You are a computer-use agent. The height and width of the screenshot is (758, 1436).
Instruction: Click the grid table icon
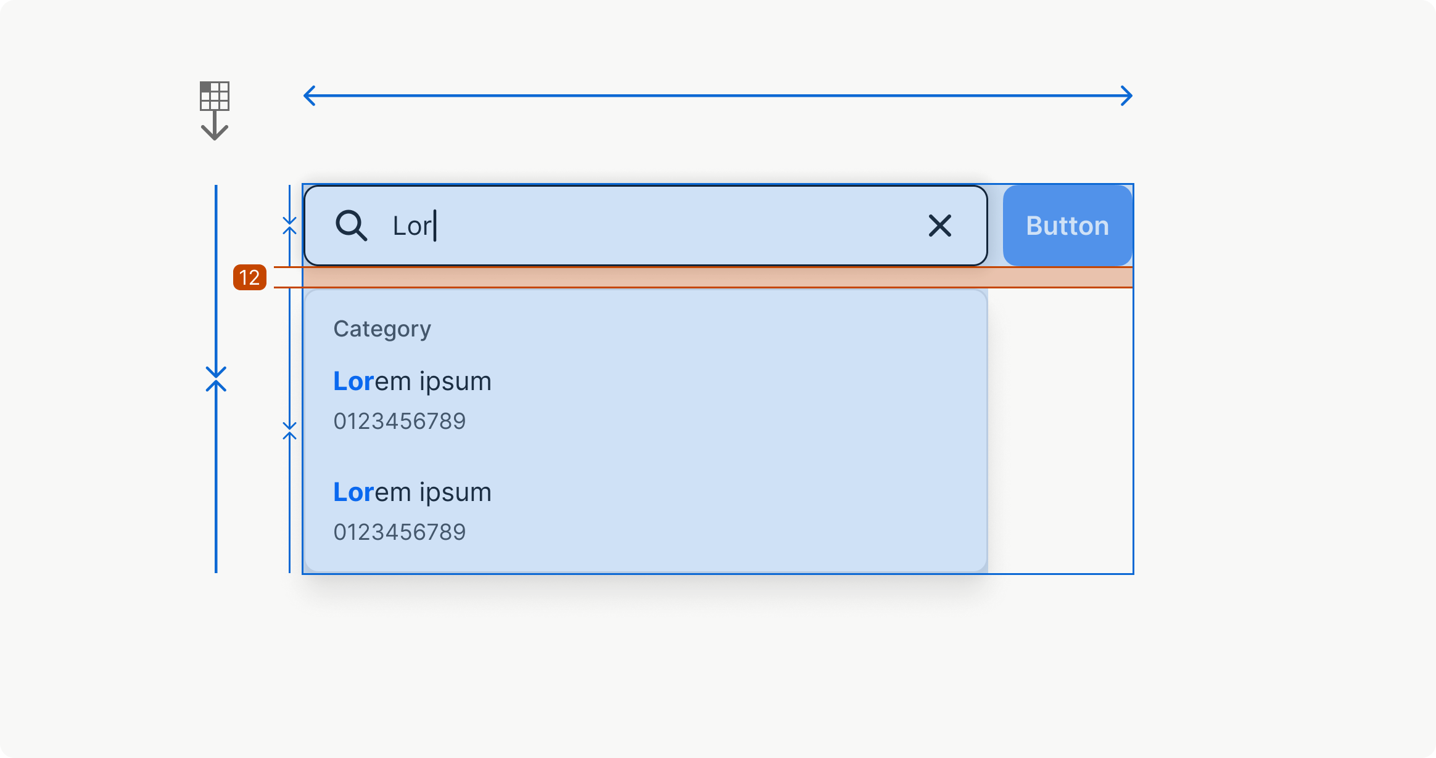click(214, 96)
